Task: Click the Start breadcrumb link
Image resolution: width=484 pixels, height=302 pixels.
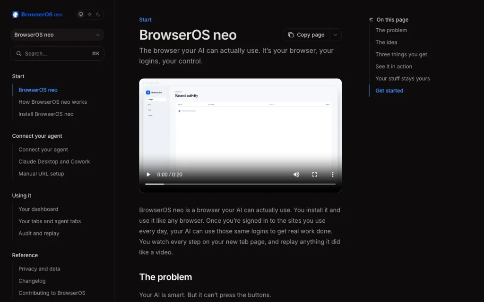Action: (x=146, y=20)
